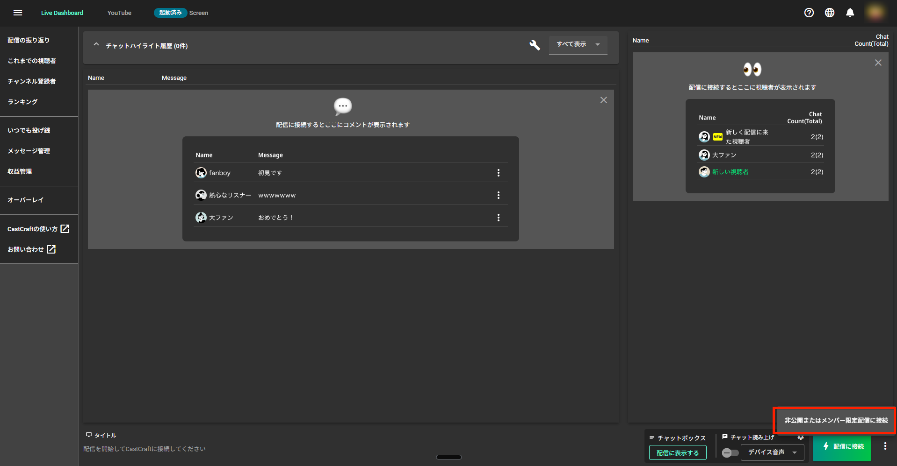Go to ランキング in the sidebar
This screenshot has height=466, width=897.
click(x=22, y=102)
